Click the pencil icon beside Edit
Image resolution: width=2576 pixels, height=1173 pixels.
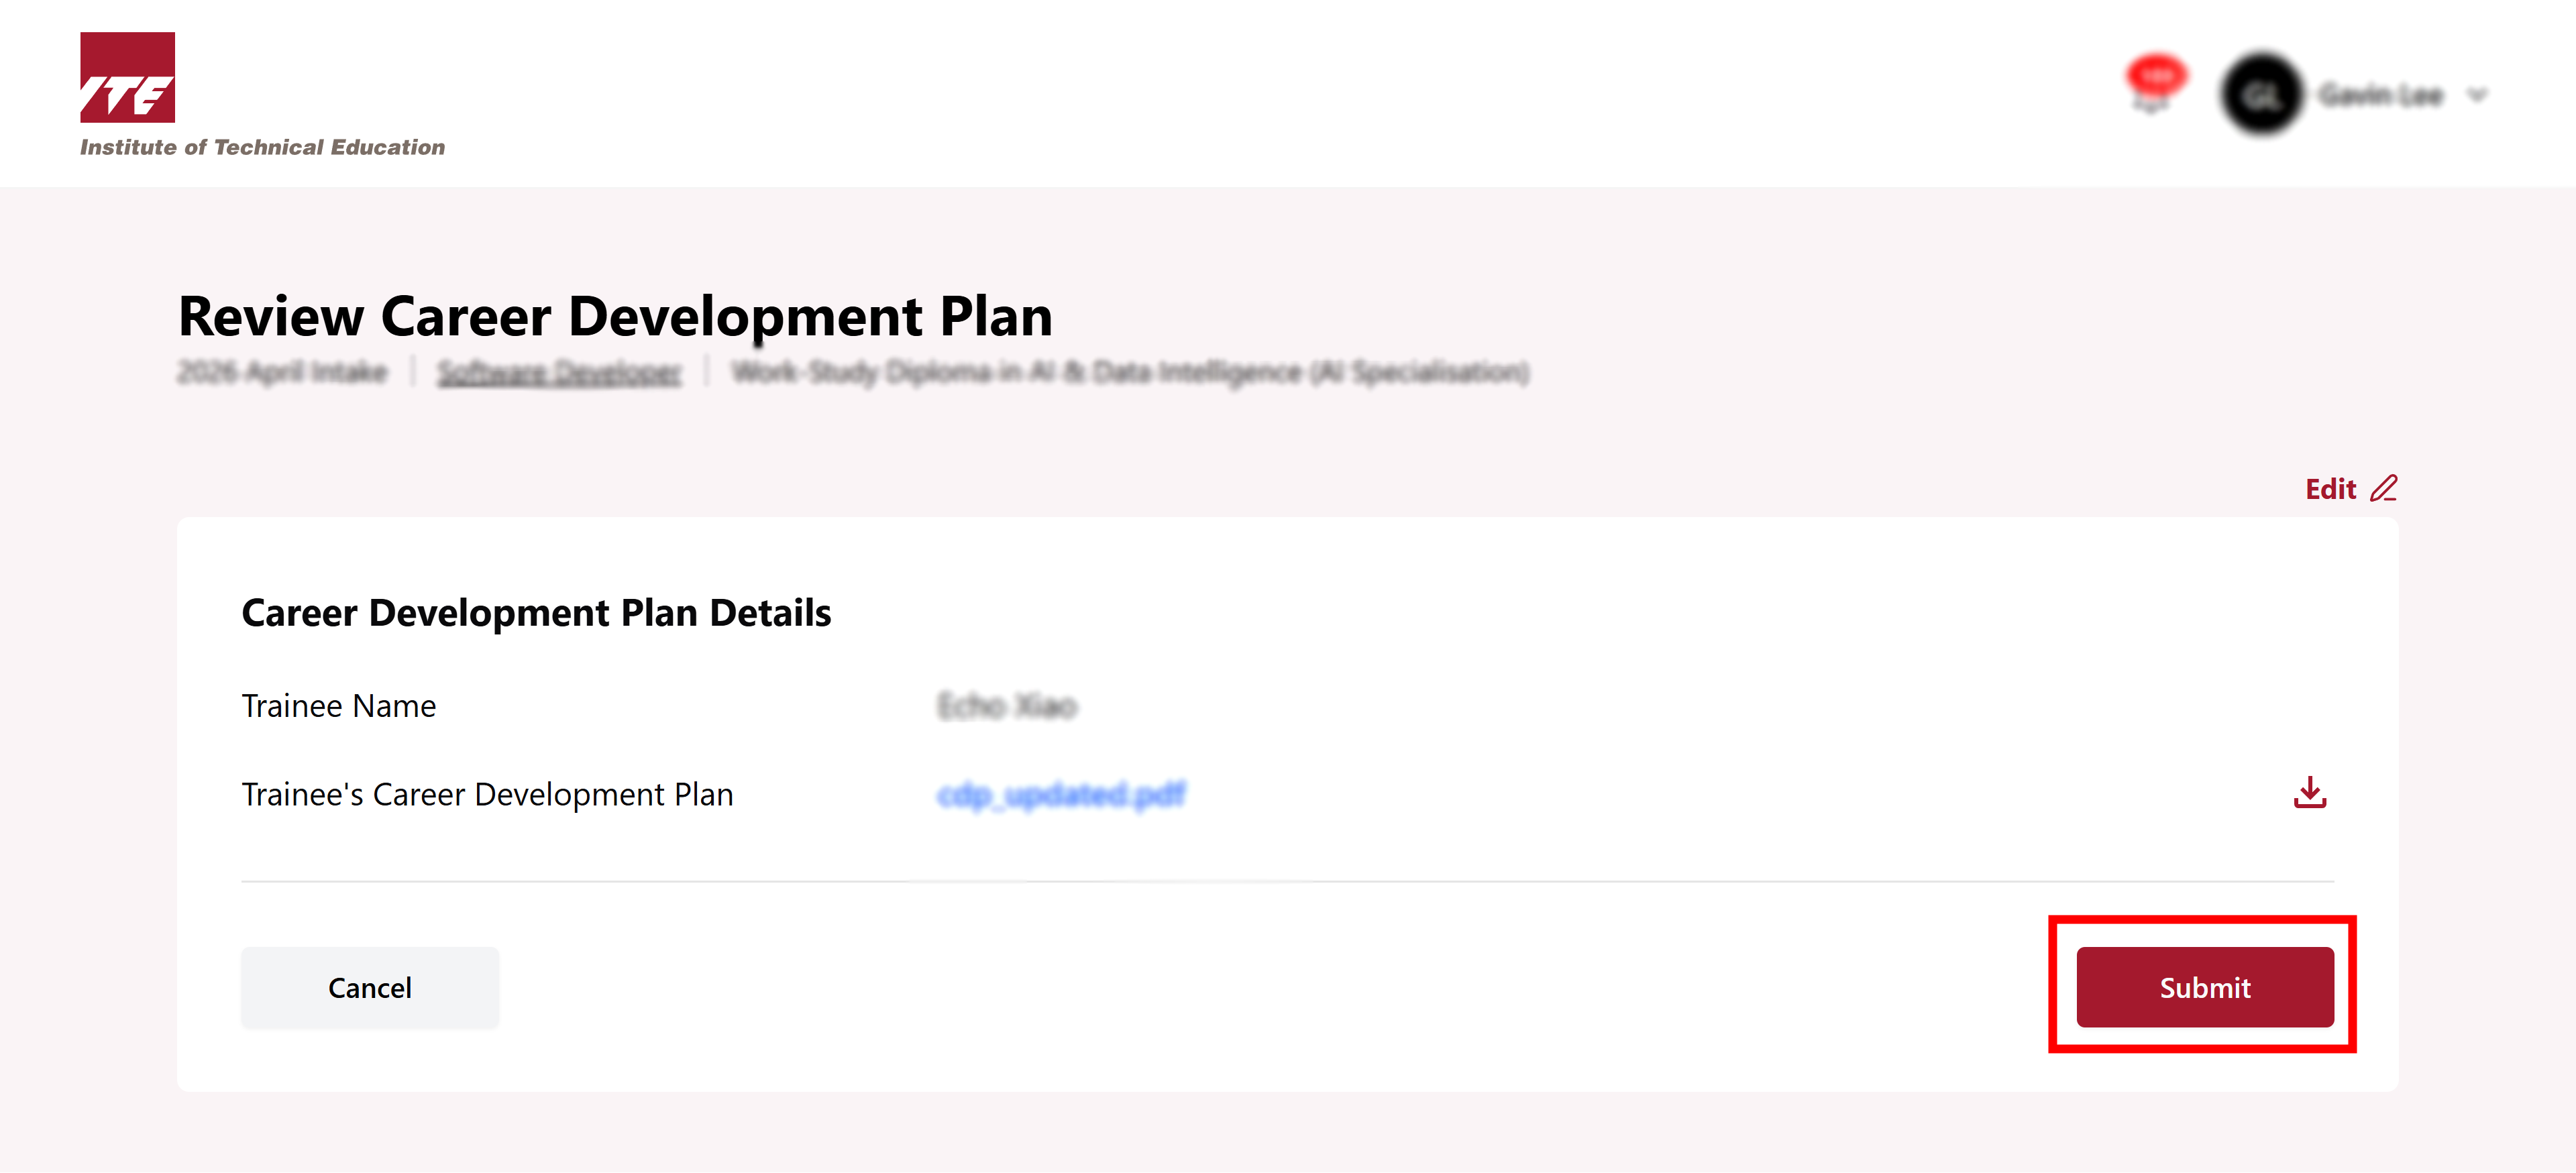[2384, 488]
